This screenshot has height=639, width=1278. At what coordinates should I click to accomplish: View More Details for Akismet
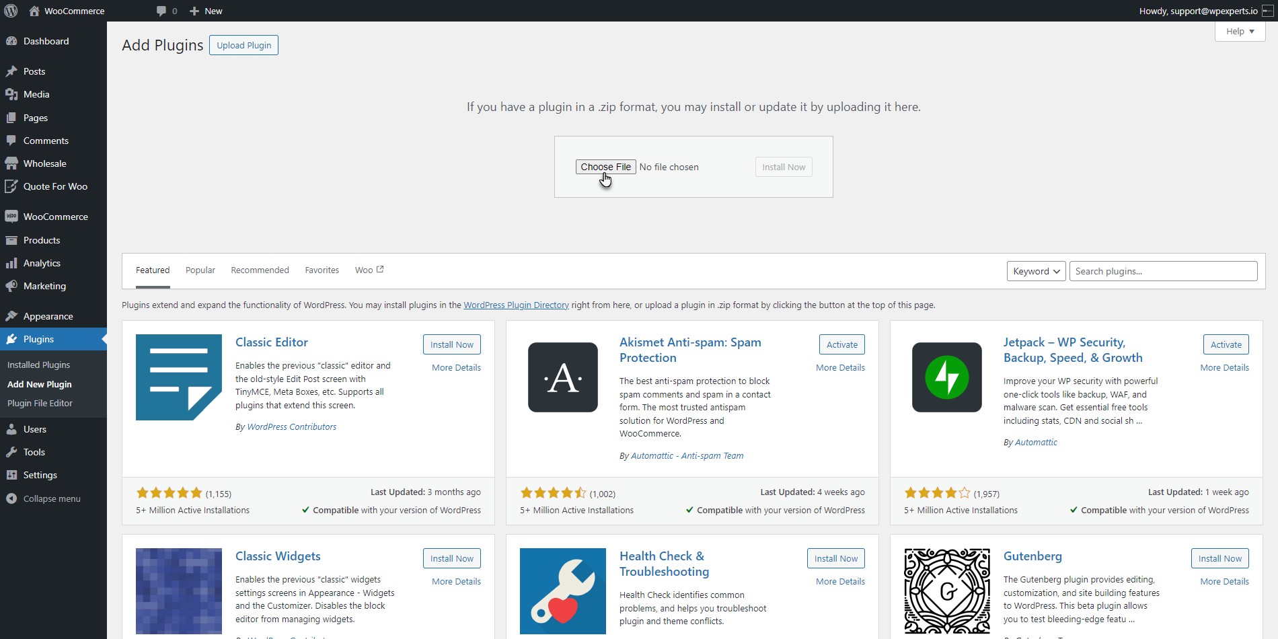click(840, 368)
